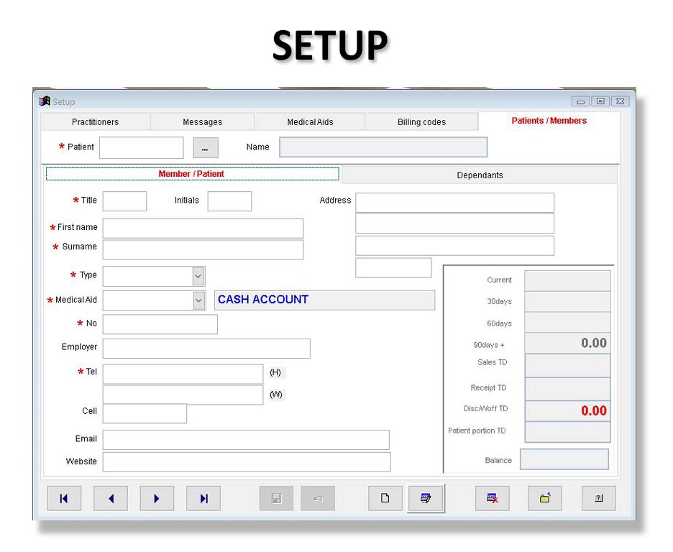Click the Employer text field

tap(206, 349)
